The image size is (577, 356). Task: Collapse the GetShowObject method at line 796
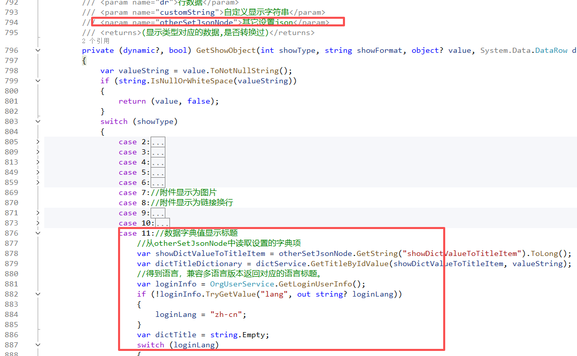[x=38, y=50]
